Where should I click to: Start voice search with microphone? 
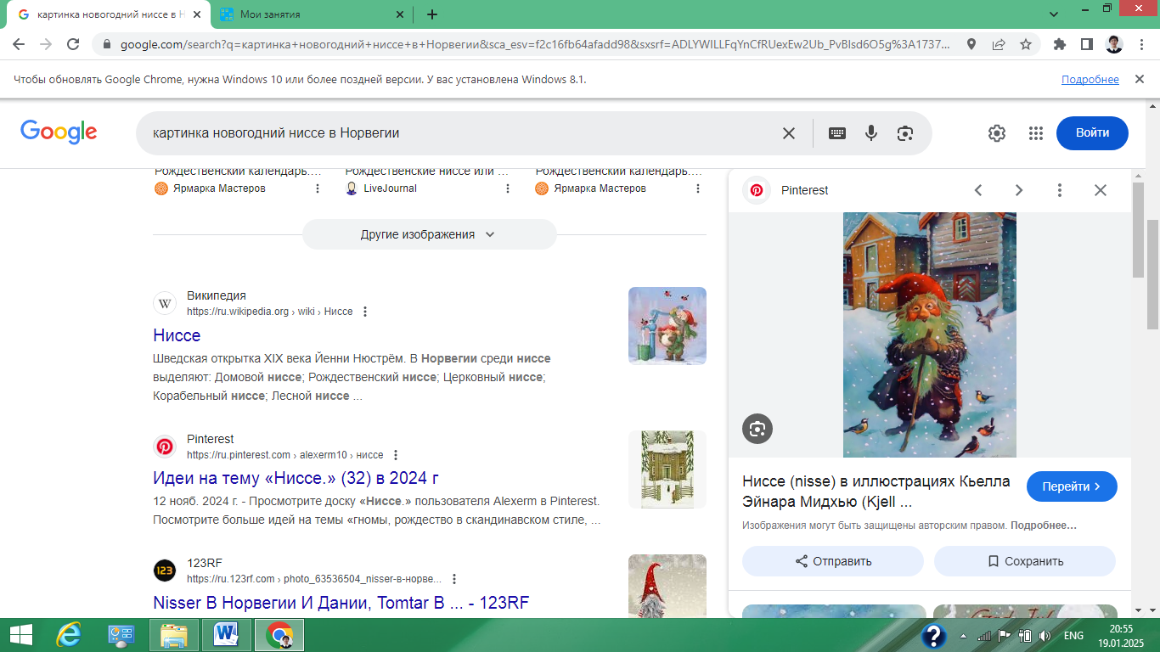click(x=871, y=133)
